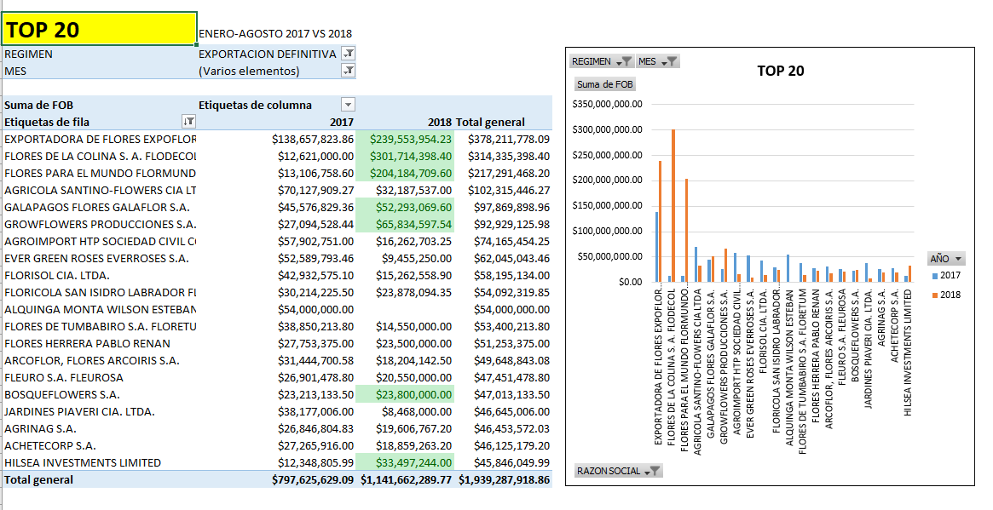993x510 pixels.
Task: Select the 2018 total $1,141,662,289.77
Action: point(406,480)
